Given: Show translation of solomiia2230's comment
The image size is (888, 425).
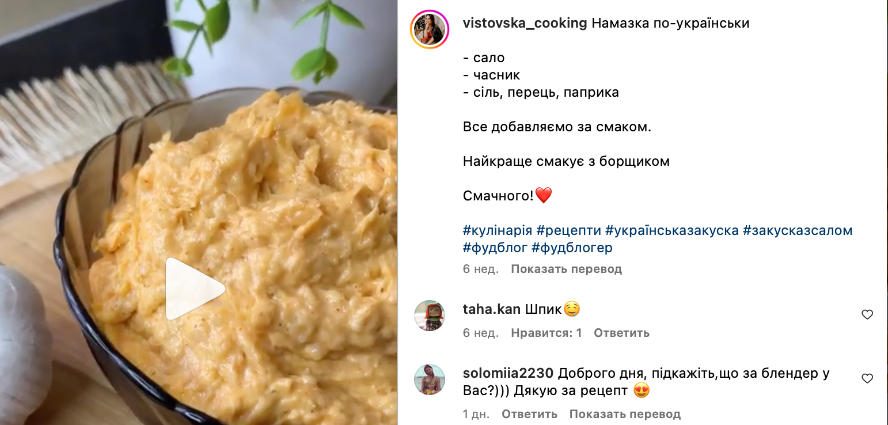Looking at the screenshot, I should click(x=625, y=414).
